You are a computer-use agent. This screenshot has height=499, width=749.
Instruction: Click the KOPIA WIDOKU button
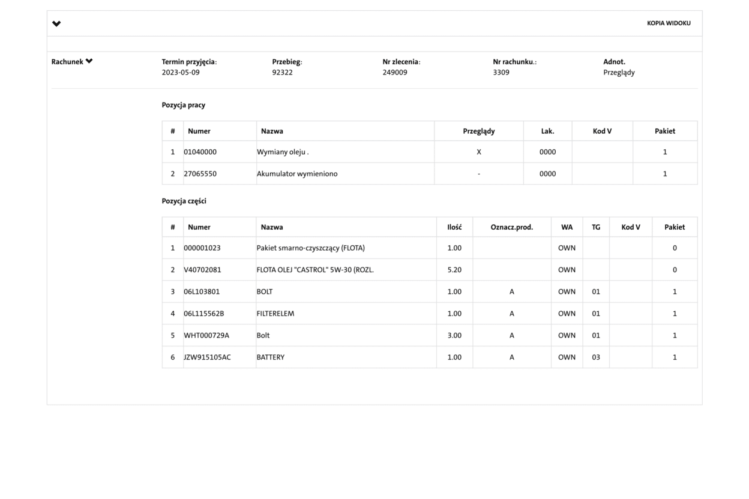[x=669, y=23]
